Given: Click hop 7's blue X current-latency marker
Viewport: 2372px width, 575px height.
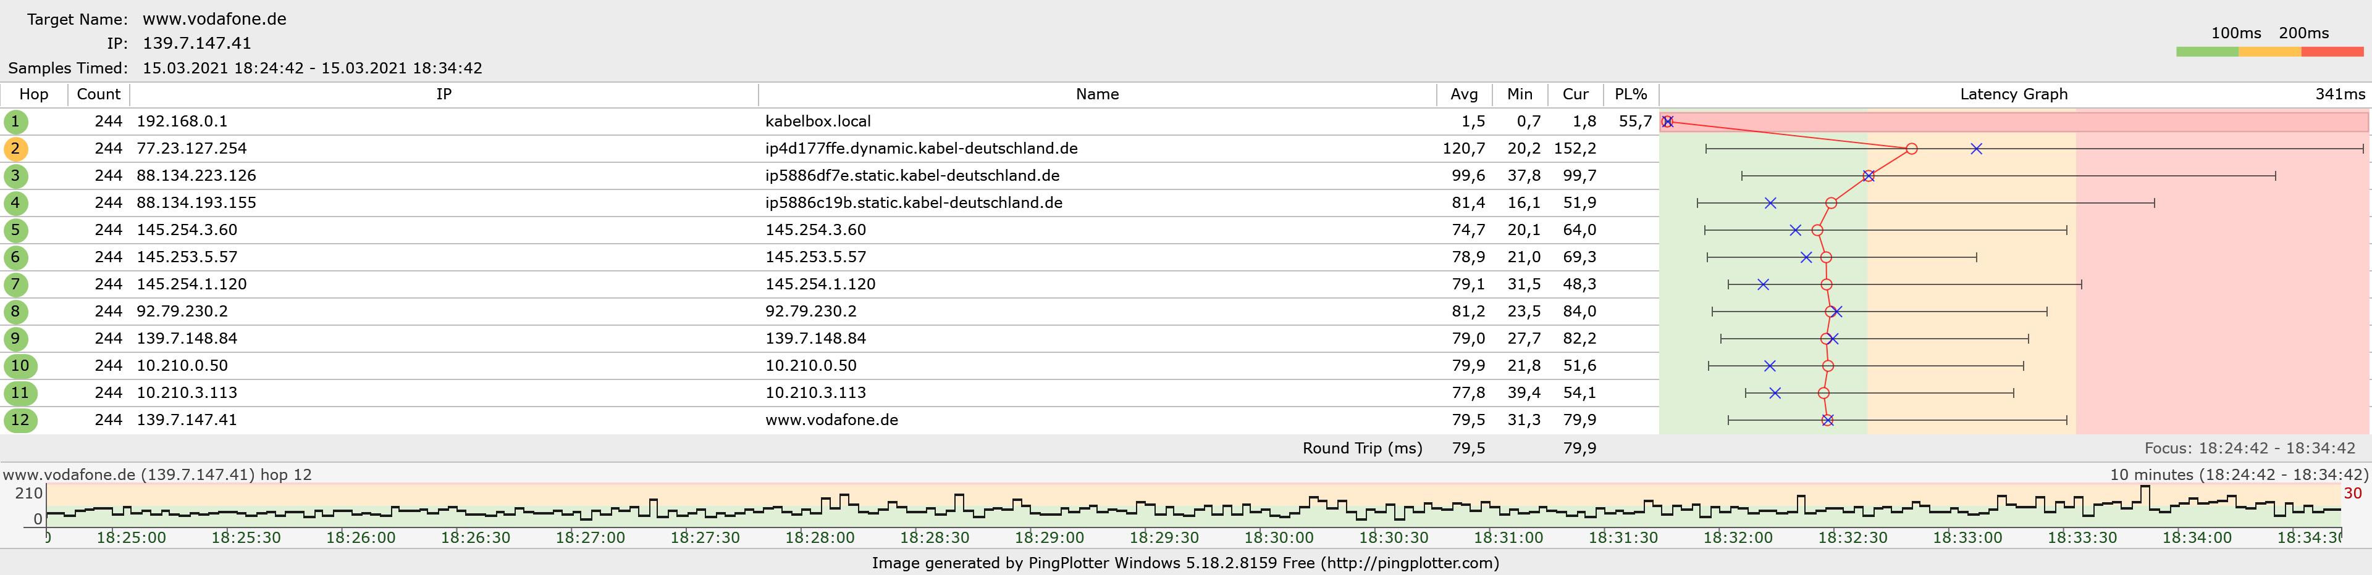Looking at the screenshot, I should coord(1764,285).
